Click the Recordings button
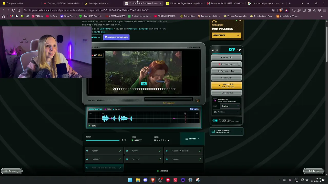 tap(12, 171)
